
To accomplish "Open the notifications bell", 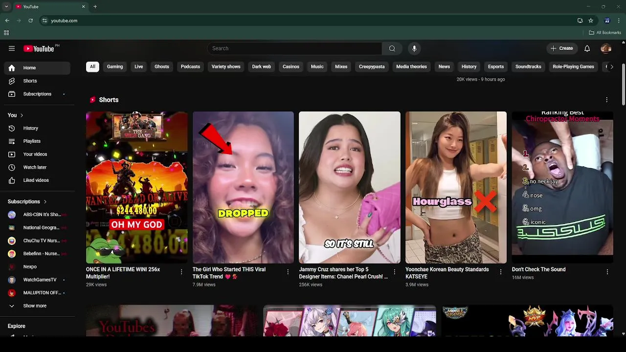I will tap(587, 48).
